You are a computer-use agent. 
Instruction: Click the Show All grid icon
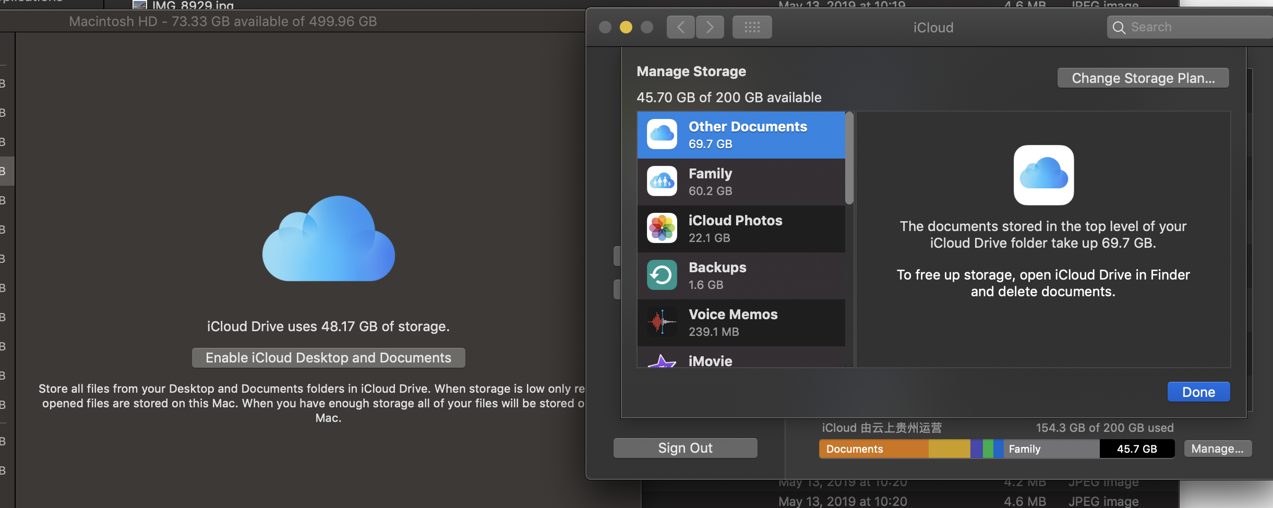click(x=752, y=27)
